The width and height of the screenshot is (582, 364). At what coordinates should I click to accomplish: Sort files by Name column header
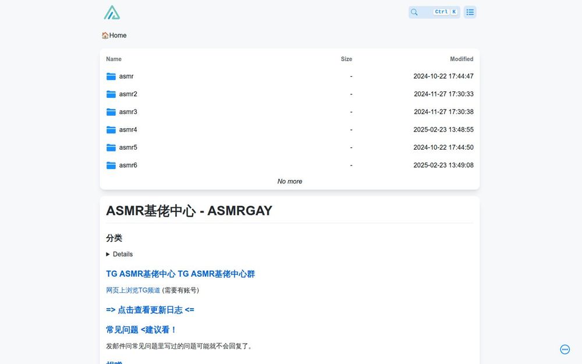[x=113, y=59]
